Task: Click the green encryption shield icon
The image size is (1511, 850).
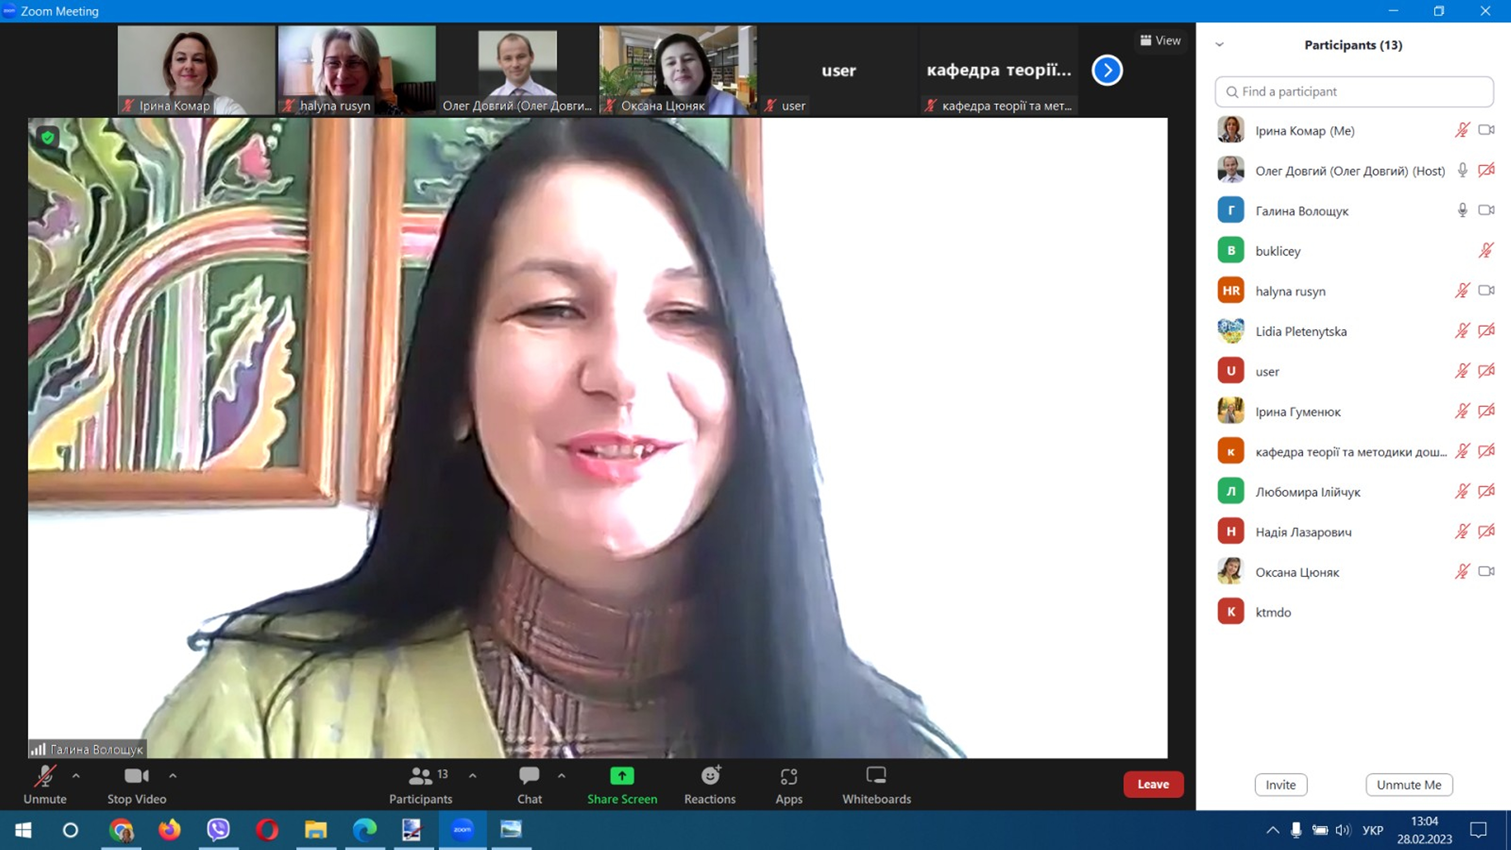Action: 48,137
